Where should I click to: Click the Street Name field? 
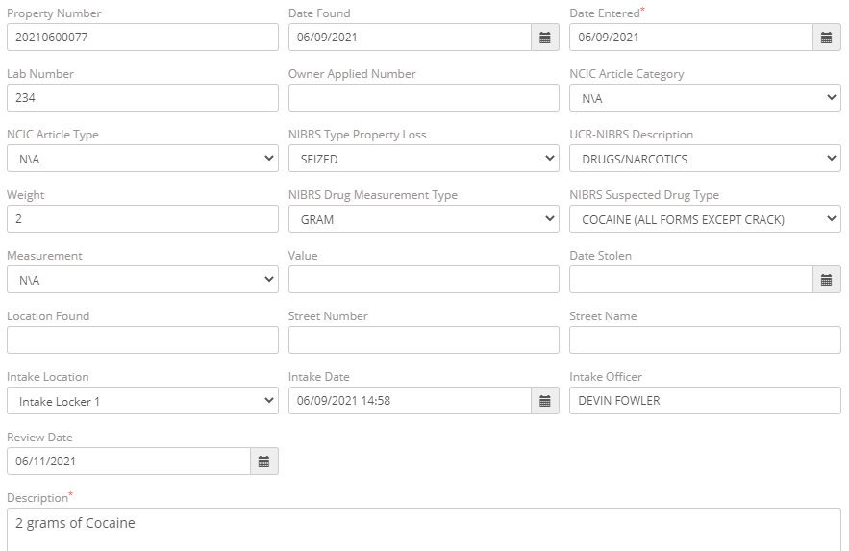pyautogui.click(x=705, y=340)
